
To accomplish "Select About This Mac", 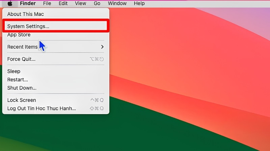I will (x=56, y=14).
